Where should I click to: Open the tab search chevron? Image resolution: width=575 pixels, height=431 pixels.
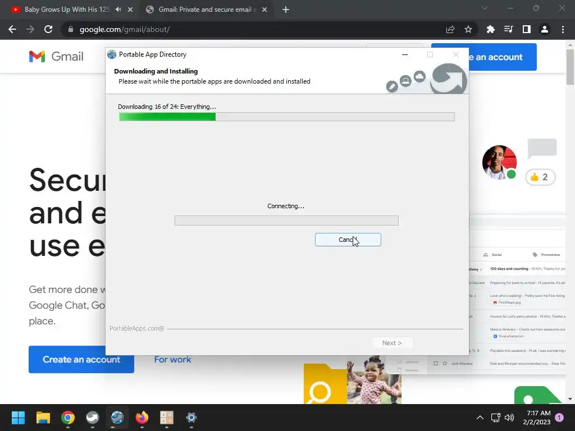[485, 8]
